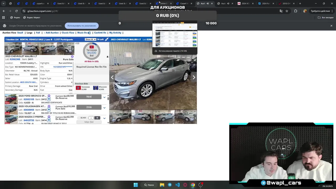The image size is (336, 189).
Task: Click the Wisconsin flag in Previous Bids
Action: pos(96,88)
